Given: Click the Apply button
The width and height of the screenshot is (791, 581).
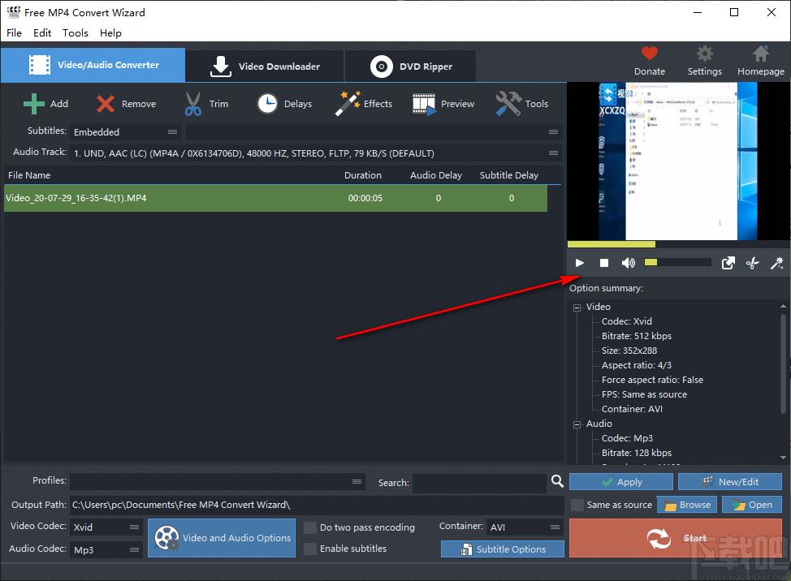Looking at the screenshot, I should click(621, 482).
